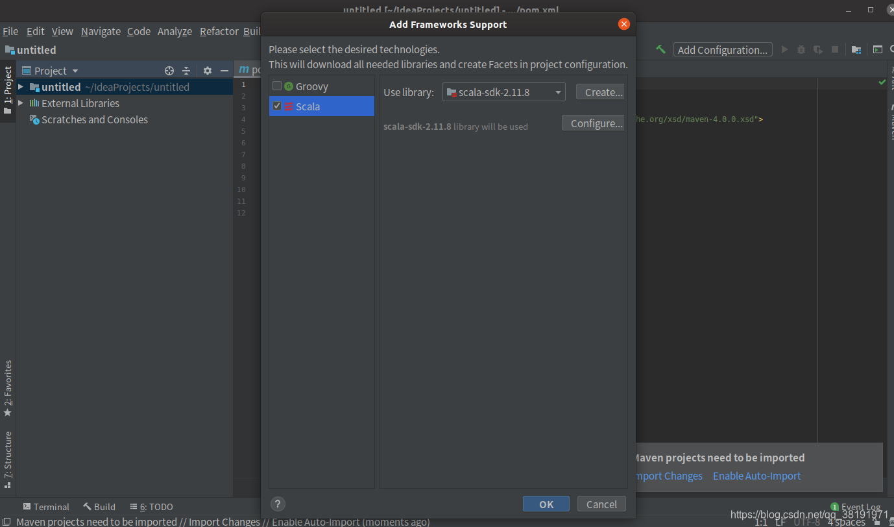Image resolution: width=894 pixels, height=527 pixels.
Task: Click the External Libraries icon in the Project tree
Action: click(x=34, y=103)
